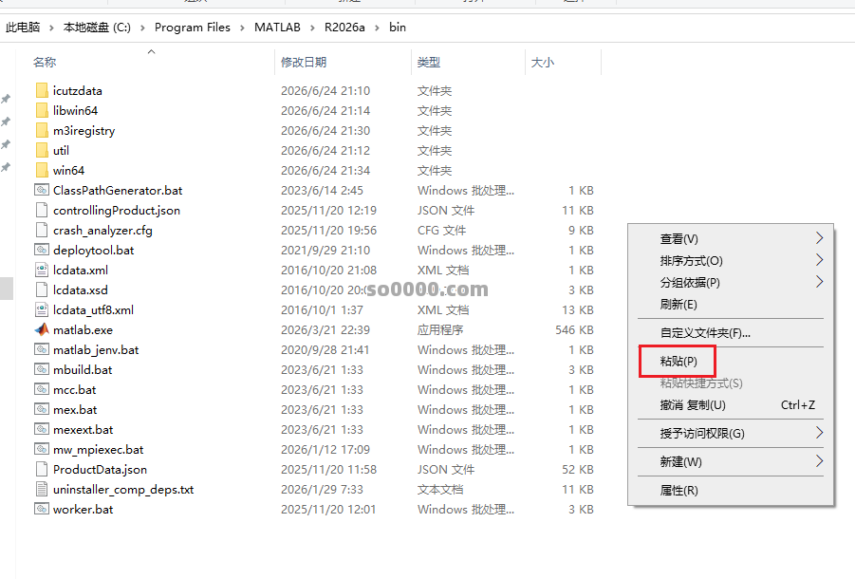Go to Program Files in the address bar
The height and width of the screenshot is (579, 855).
tap(193, 28)
